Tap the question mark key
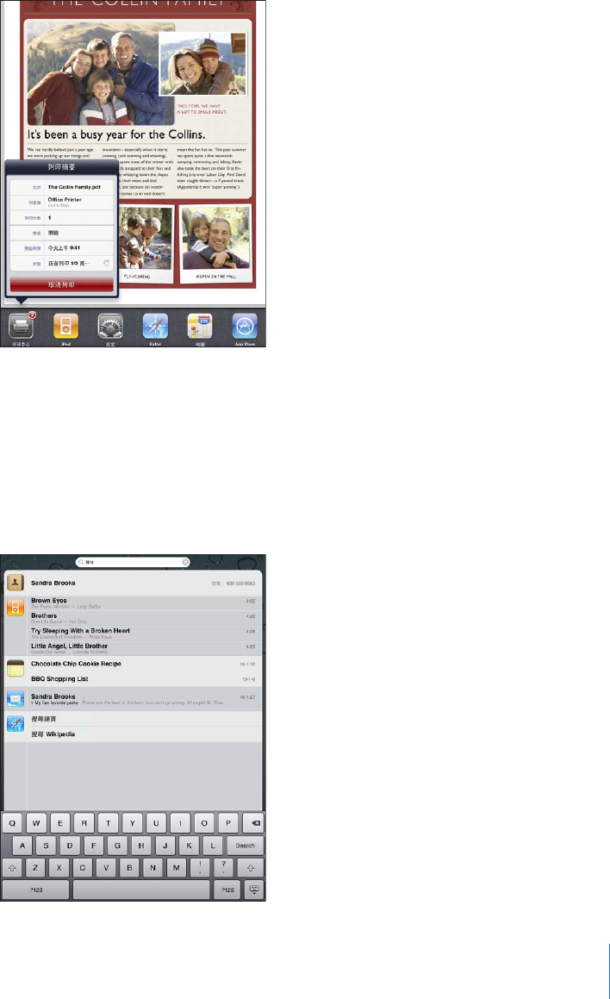The image size is (610, 999). (x=223, y=868)
